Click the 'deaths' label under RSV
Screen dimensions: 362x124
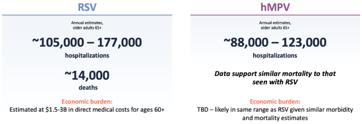click(87, 88)
